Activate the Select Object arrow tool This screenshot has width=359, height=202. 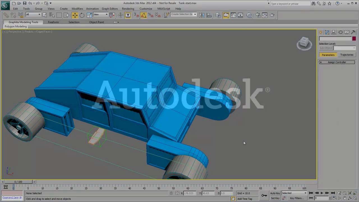pos(44,15)
